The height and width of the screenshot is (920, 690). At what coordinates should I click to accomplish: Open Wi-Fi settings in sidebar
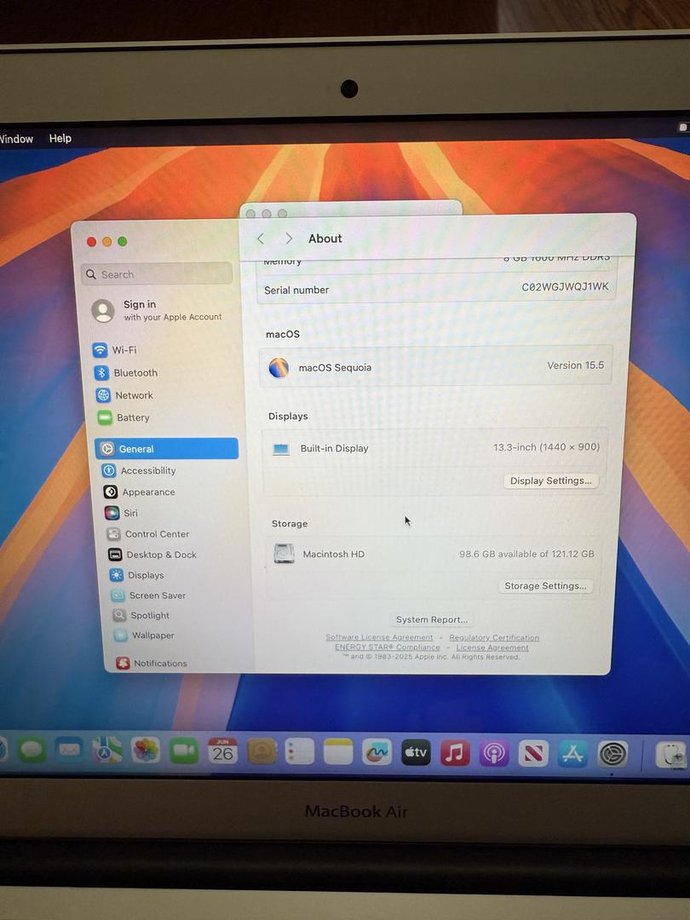(x=124, y=350)
